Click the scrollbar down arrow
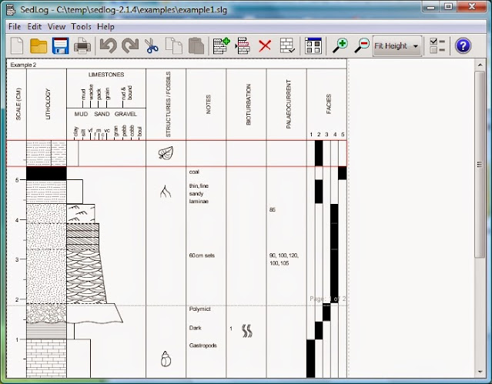 (480, 372)
